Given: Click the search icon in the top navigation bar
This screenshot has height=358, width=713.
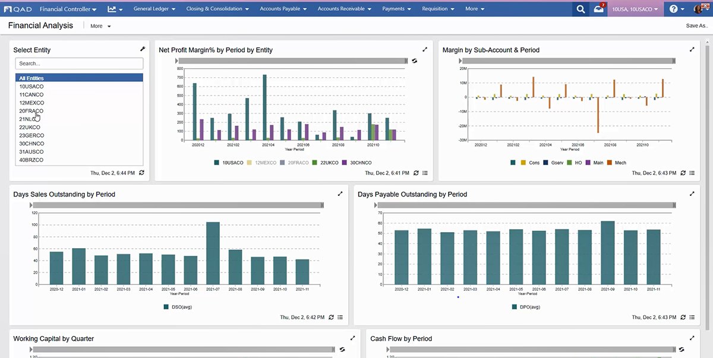Looking at the screenshot, I should (x=581, y=9).
